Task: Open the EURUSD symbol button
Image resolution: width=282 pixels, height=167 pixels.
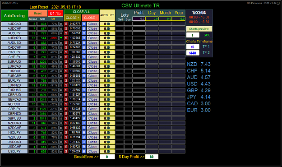Action: (x=14, y=90)
